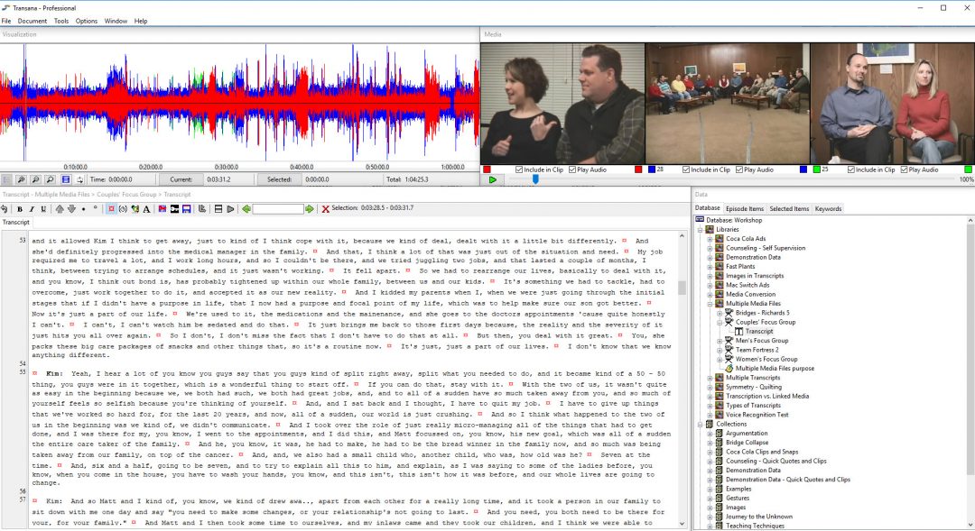Expand the Argumentation collection node
Image resolution: width=975 pixels, height=531 pixels.
[x=710, y=434]
